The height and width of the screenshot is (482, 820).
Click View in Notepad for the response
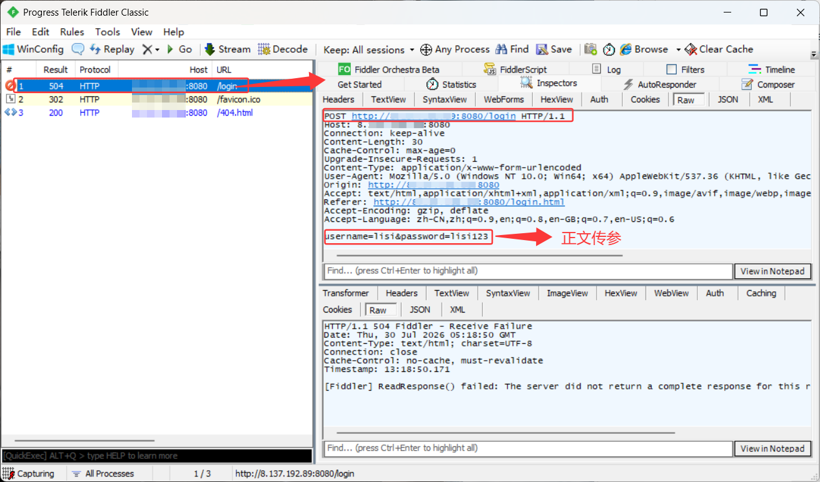[772, 448]
